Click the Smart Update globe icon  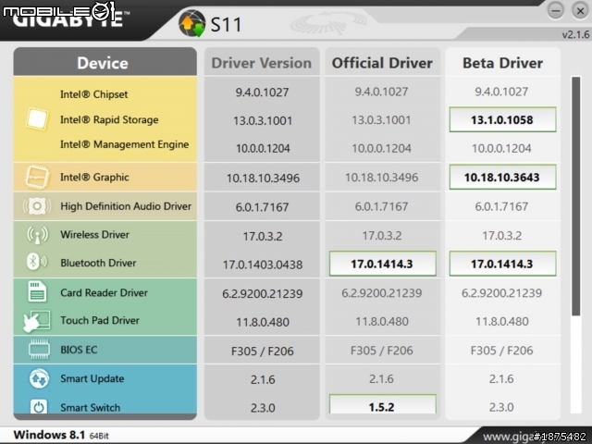[x=39, y=378]
